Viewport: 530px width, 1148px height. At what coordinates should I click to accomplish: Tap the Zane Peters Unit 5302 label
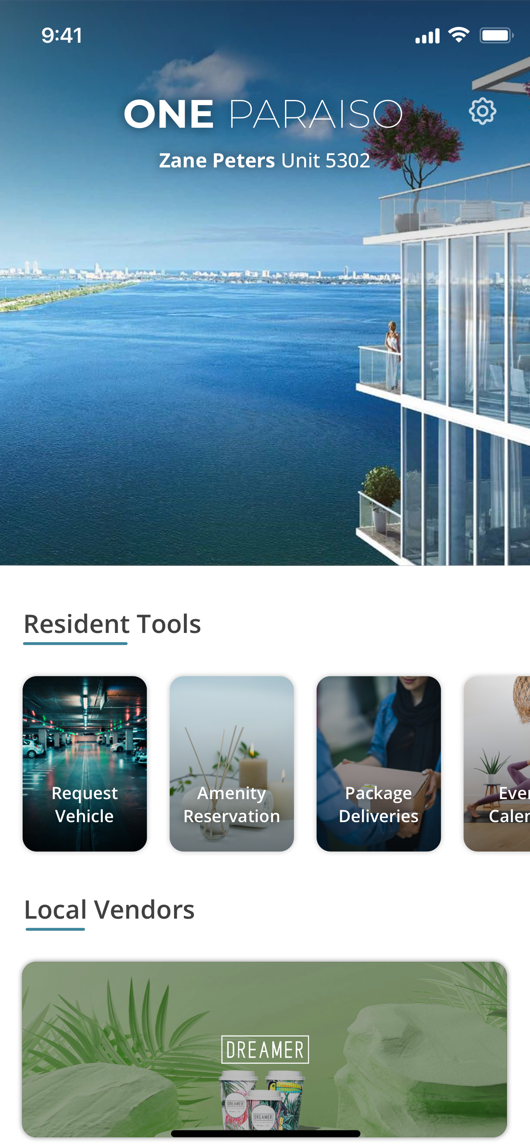click(265, 161)
